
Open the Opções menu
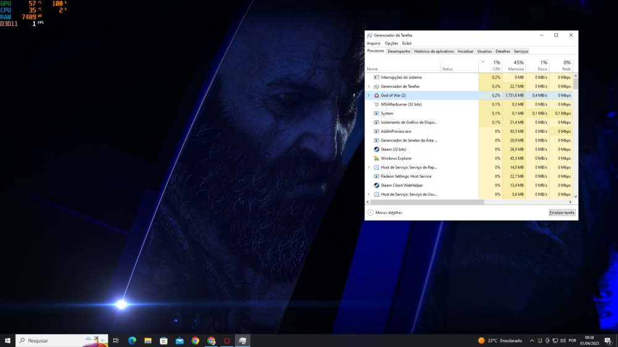[391, 43]
